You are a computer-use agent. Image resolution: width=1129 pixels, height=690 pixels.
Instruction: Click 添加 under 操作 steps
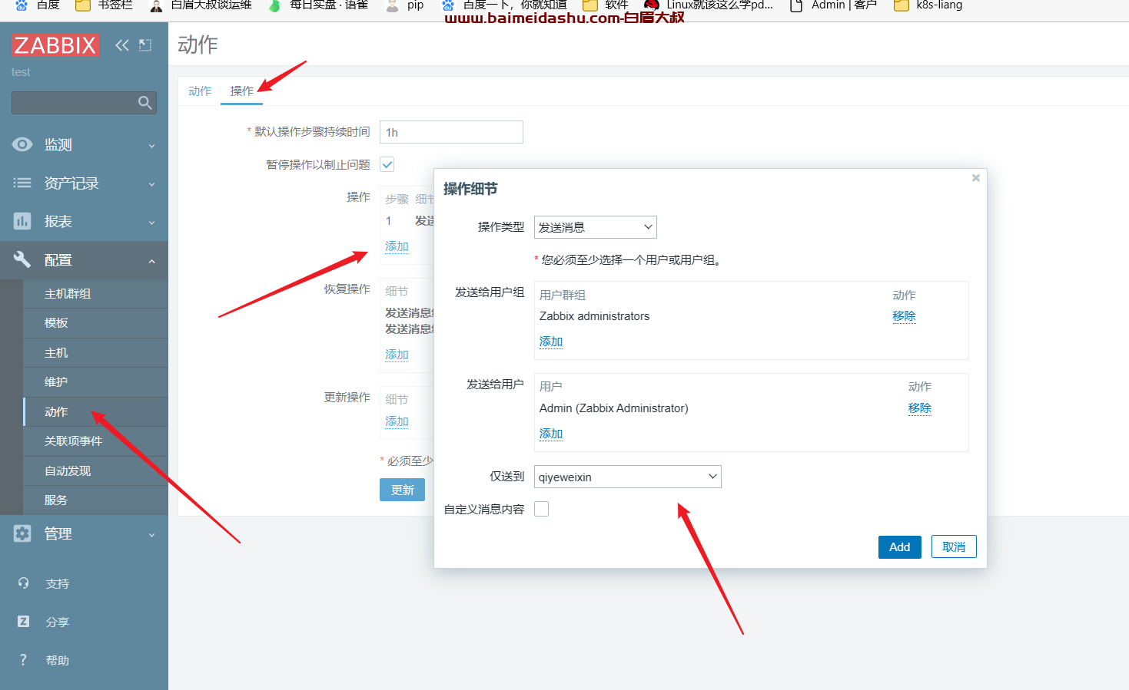(397, 246)
